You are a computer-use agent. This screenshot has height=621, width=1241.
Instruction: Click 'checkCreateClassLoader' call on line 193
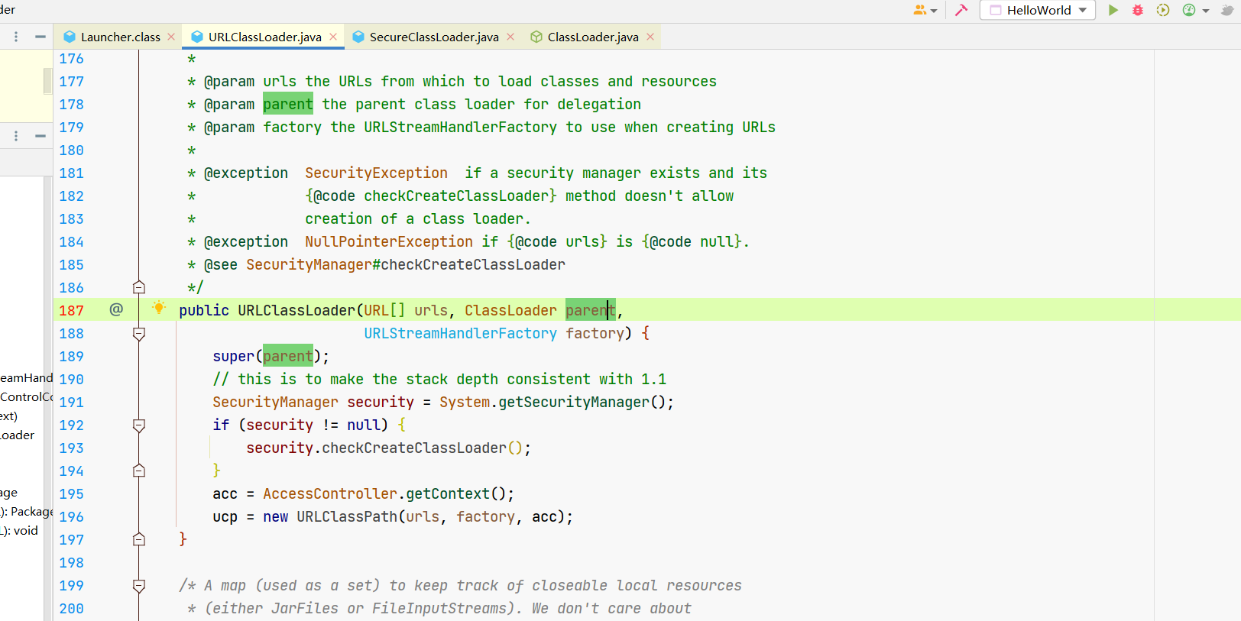click(x=414, y=448)
